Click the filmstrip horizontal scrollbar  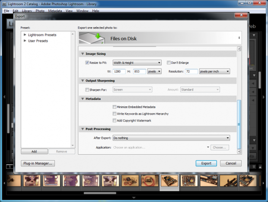(x=100, y=193)
